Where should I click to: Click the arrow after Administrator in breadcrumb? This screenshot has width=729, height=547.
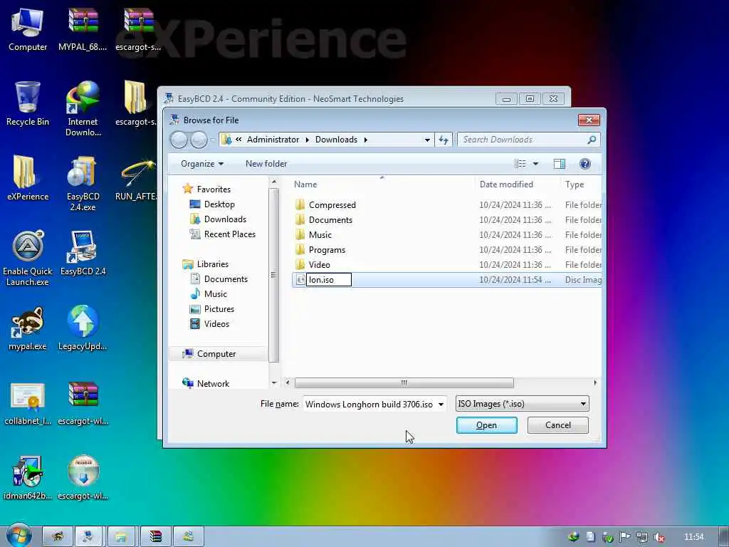(308, 140)
